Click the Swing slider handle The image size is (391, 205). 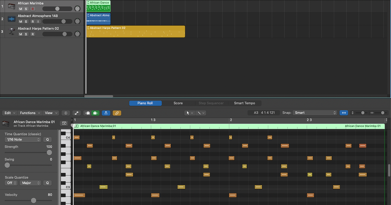pyautogui.click(x=7, y=165)
